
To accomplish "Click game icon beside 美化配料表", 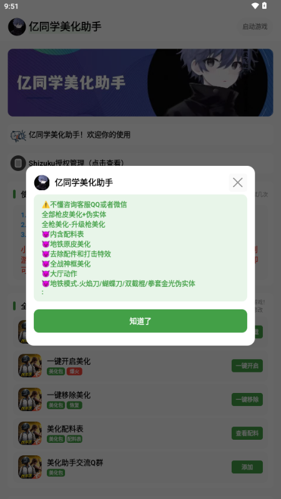I will point(30,433).
